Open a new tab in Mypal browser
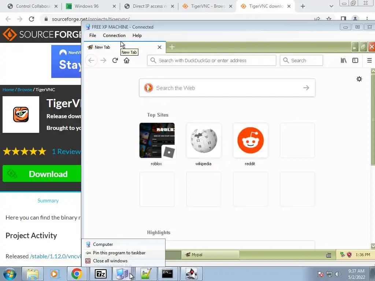 pos(172,47)
